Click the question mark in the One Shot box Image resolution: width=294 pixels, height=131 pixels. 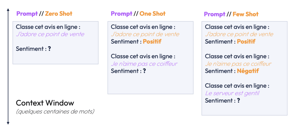click(x=144, y=71)
